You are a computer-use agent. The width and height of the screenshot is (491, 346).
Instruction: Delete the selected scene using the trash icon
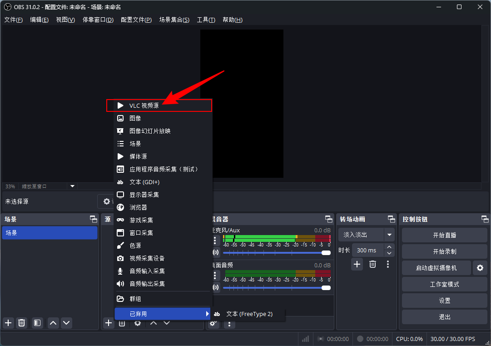(x=21, y=323)
